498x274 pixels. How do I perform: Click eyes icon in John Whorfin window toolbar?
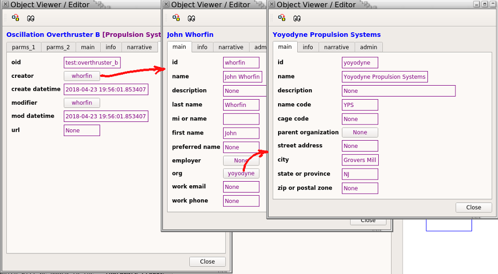point(191,19)
